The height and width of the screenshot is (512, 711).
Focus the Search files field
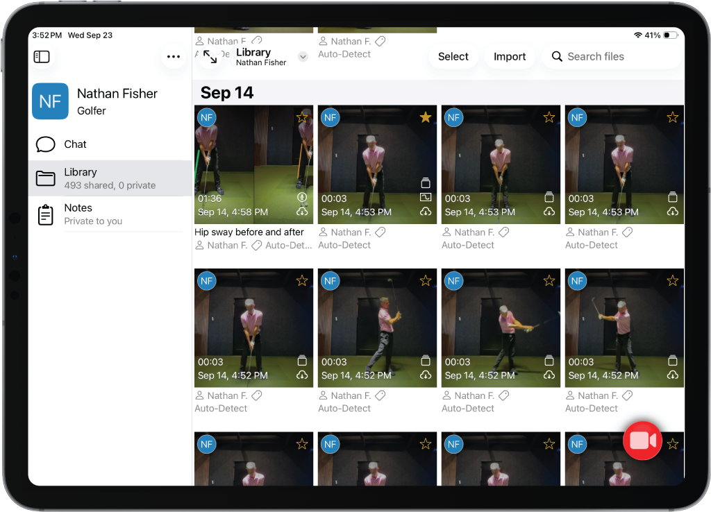tap(612, 57)
